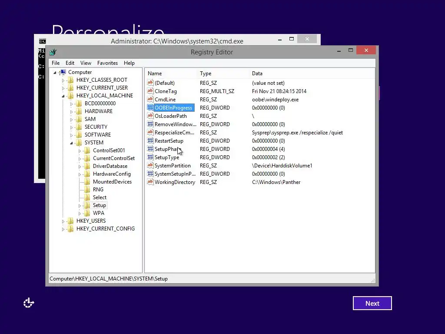445x334 pixels.
Task: Click the string icon beside OsLoaderPath
Action: point(150,116)
